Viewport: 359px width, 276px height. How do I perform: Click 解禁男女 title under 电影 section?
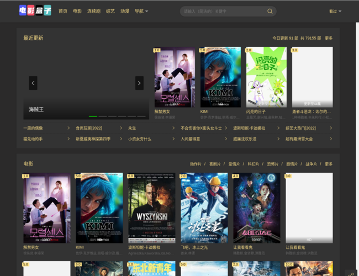[x=31, y=247]
